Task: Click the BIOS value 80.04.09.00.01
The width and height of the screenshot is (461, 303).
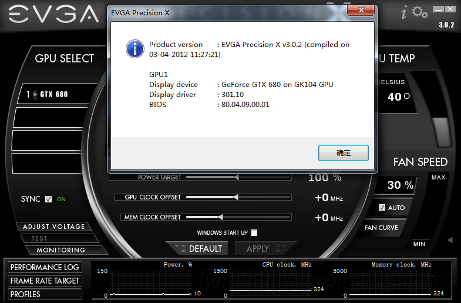Action: coord(245,105)
